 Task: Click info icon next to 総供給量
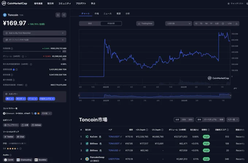coord(12,75)
